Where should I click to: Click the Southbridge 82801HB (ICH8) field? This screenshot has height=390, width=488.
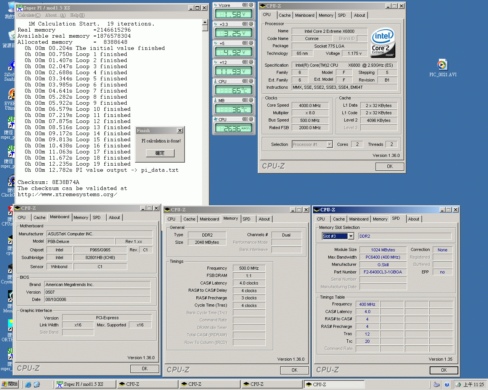(x=100, y=257)
